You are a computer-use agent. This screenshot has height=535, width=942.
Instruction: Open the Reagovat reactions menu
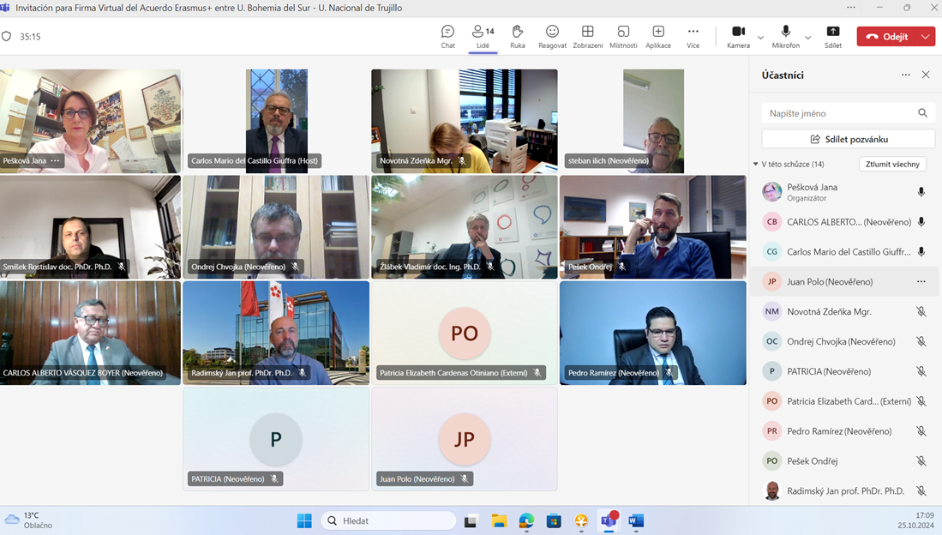point(552,37)
